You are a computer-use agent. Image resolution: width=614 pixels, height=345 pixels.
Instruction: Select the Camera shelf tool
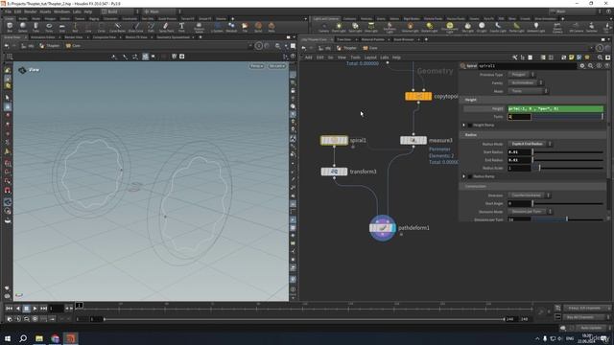[x=324, y=27]
